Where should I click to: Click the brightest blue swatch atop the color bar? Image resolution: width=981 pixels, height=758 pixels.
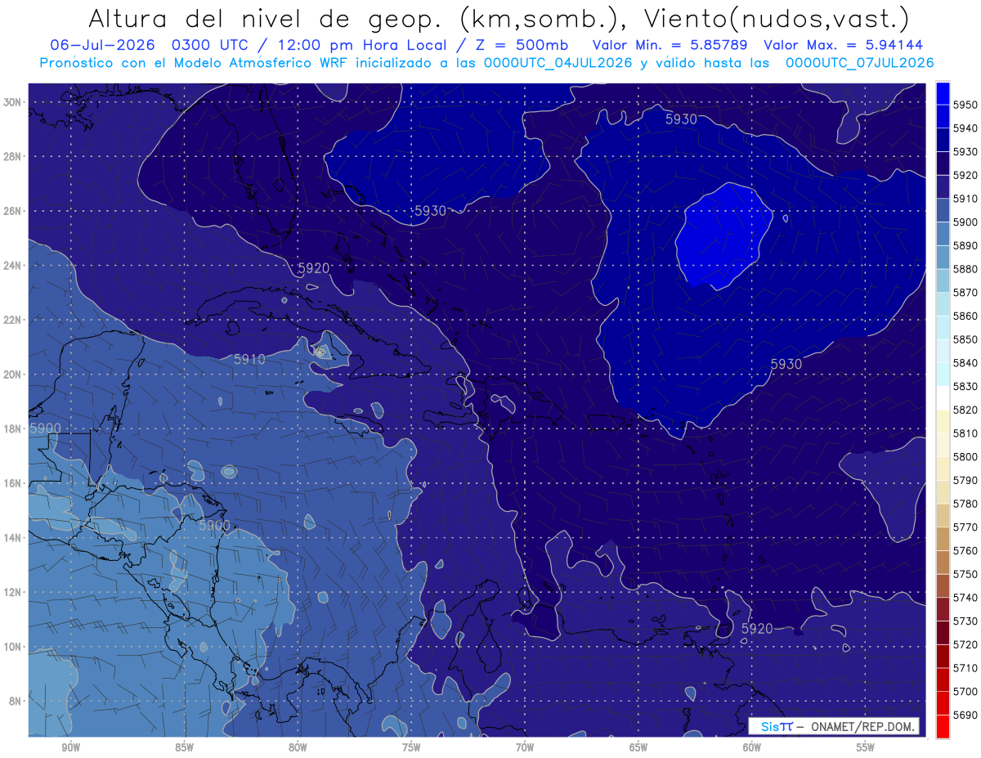(943, 93)
